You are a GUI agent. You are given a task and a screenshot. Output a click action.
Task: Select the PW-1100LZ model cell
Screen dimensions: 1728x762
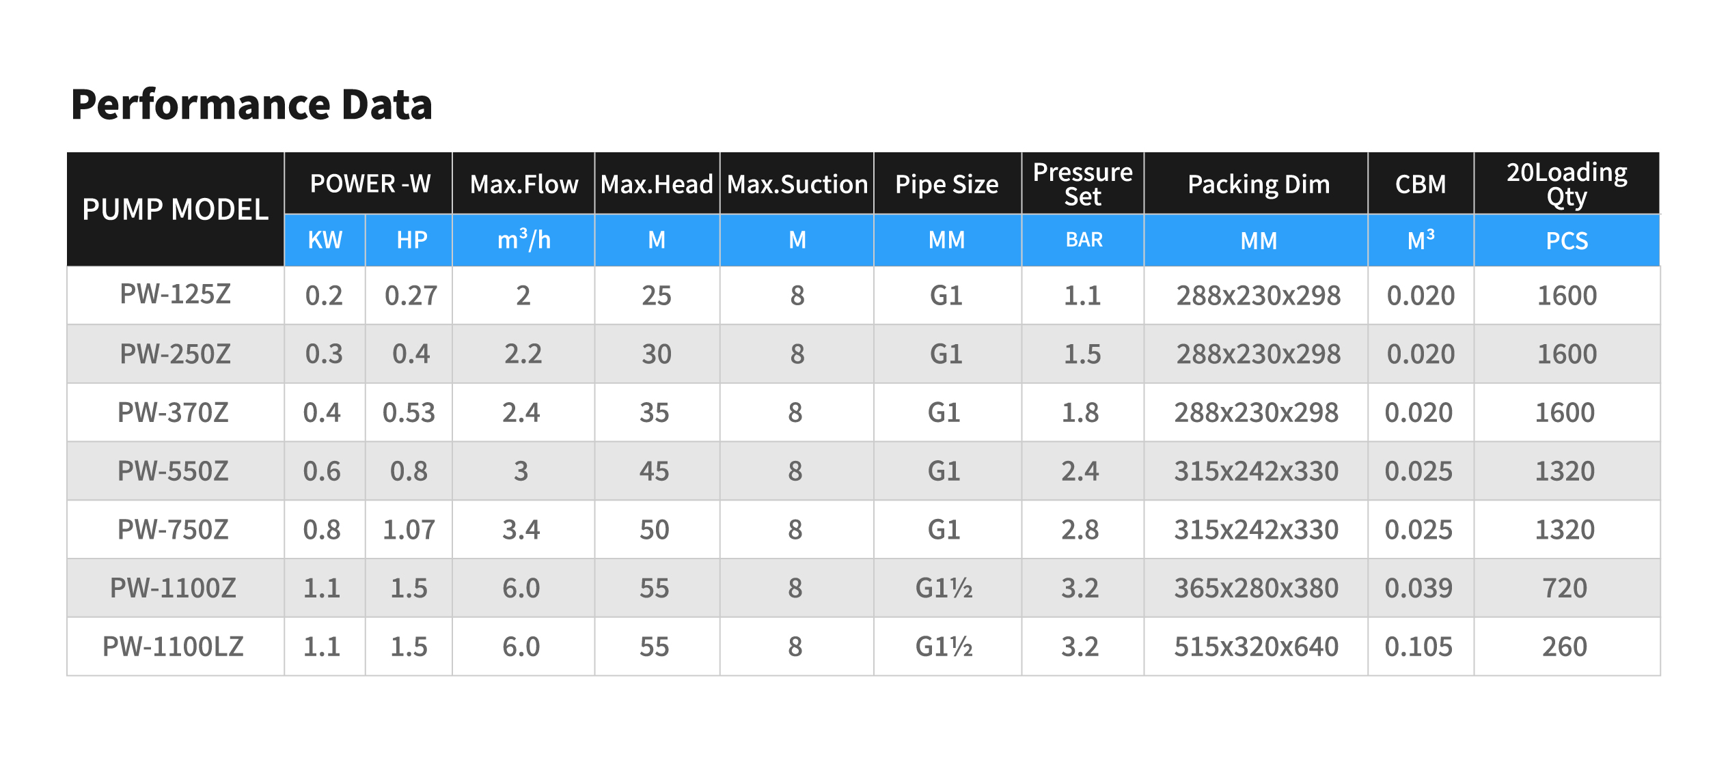pos(176,647)
